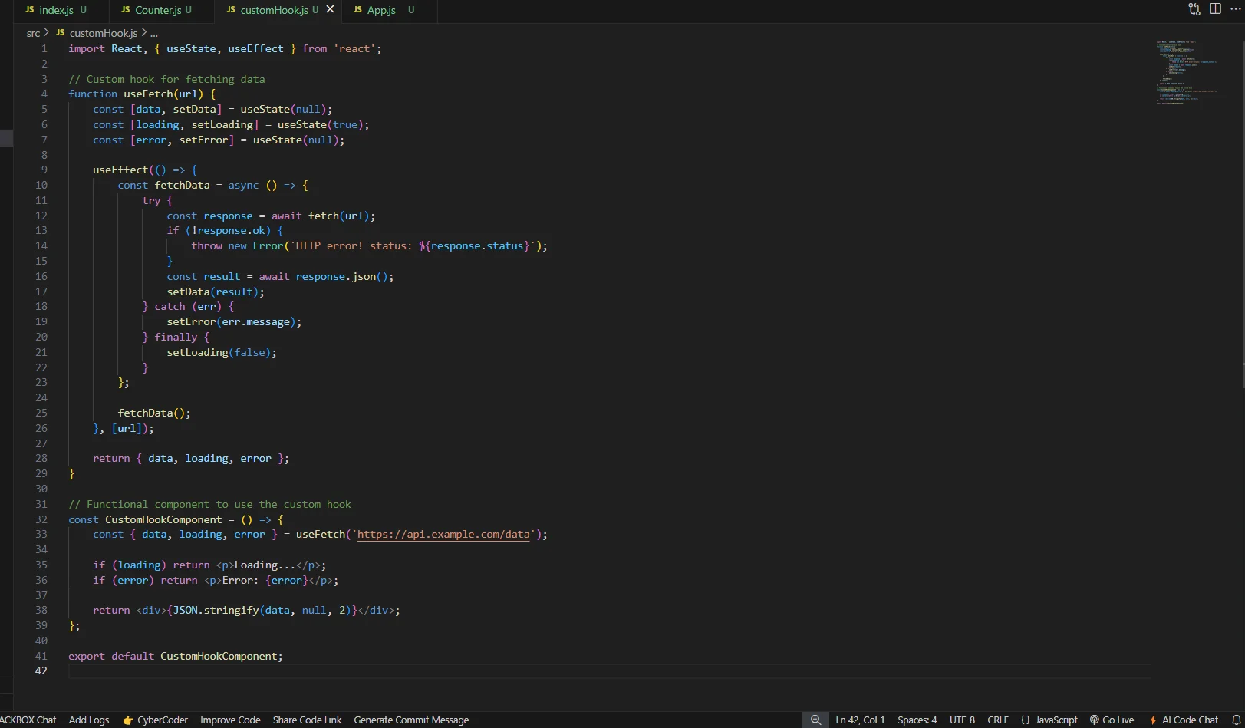
Task: Open breadcrumb ellipsis symbol picker
Action: [154, 33]
